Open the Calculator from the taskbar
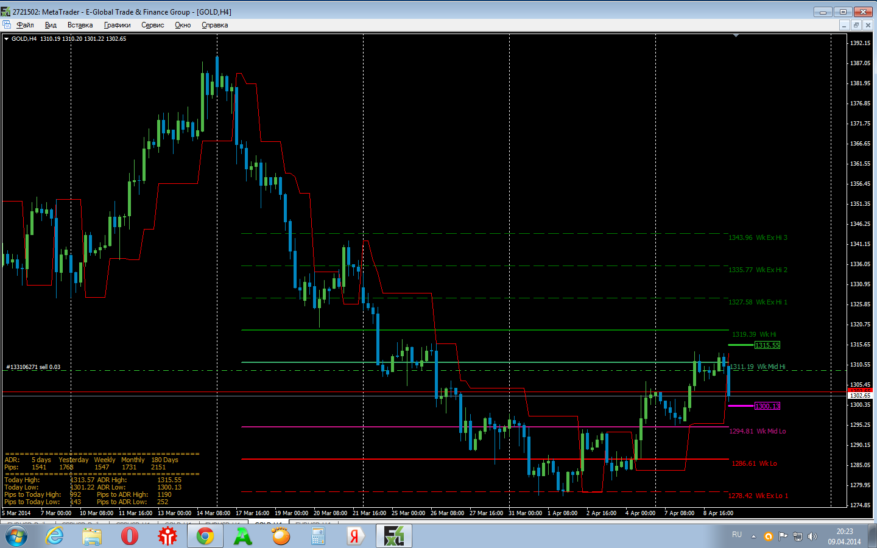This screenshot has width=877, height=548. pyautogui.click(x=319, y=536)
